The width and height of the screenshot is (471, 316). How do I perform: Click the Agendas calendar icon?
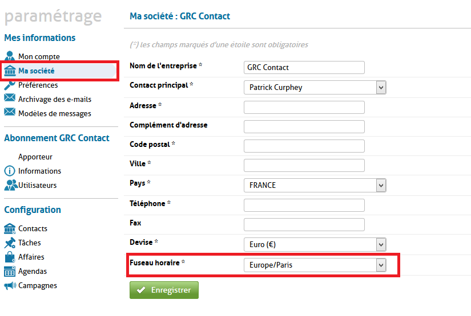pos(10,272)
